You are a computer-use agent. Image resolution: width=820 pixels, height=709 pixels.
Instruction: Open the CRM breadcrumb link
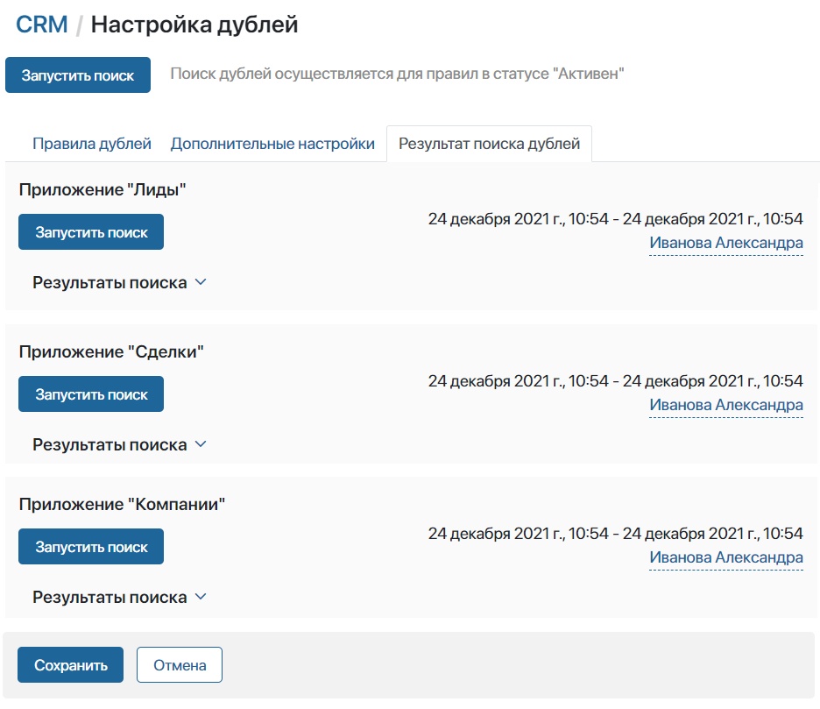(42, 25)
